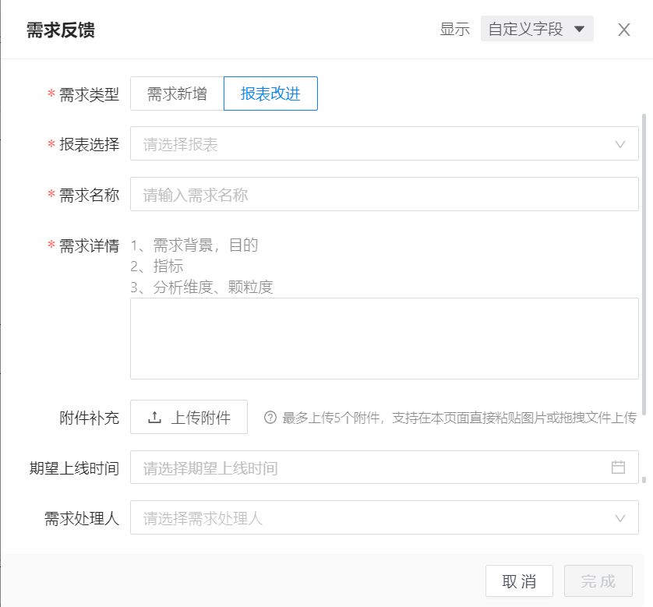Expand the 请选择需求处理人 dropdown
Viewport: 653px width, 607px height.
[x=374, y=518]
